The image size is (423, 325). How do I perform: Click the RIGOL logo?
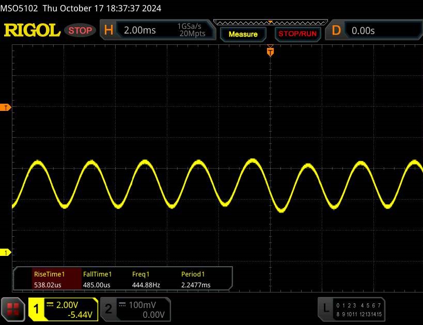point(32,30)
